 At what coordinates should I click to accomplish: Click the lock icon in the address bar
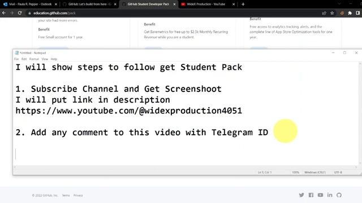[x=29, y=13]
